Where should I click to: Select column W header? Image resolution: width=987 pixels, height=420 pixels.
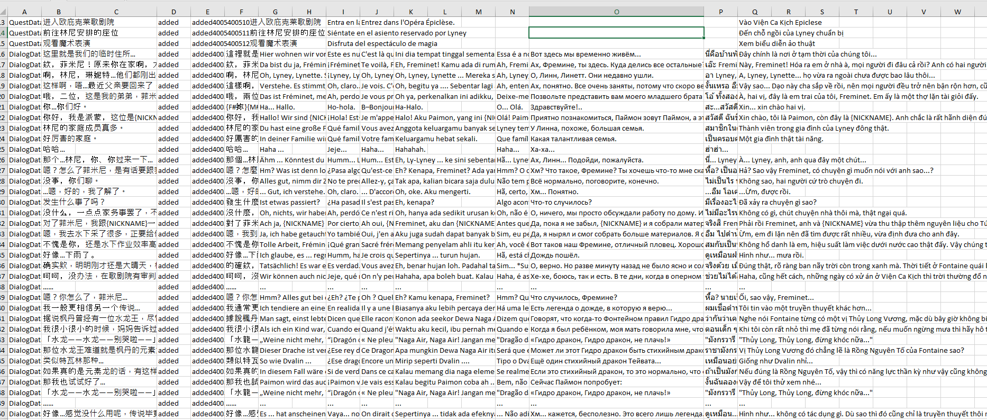pos(957,12)
